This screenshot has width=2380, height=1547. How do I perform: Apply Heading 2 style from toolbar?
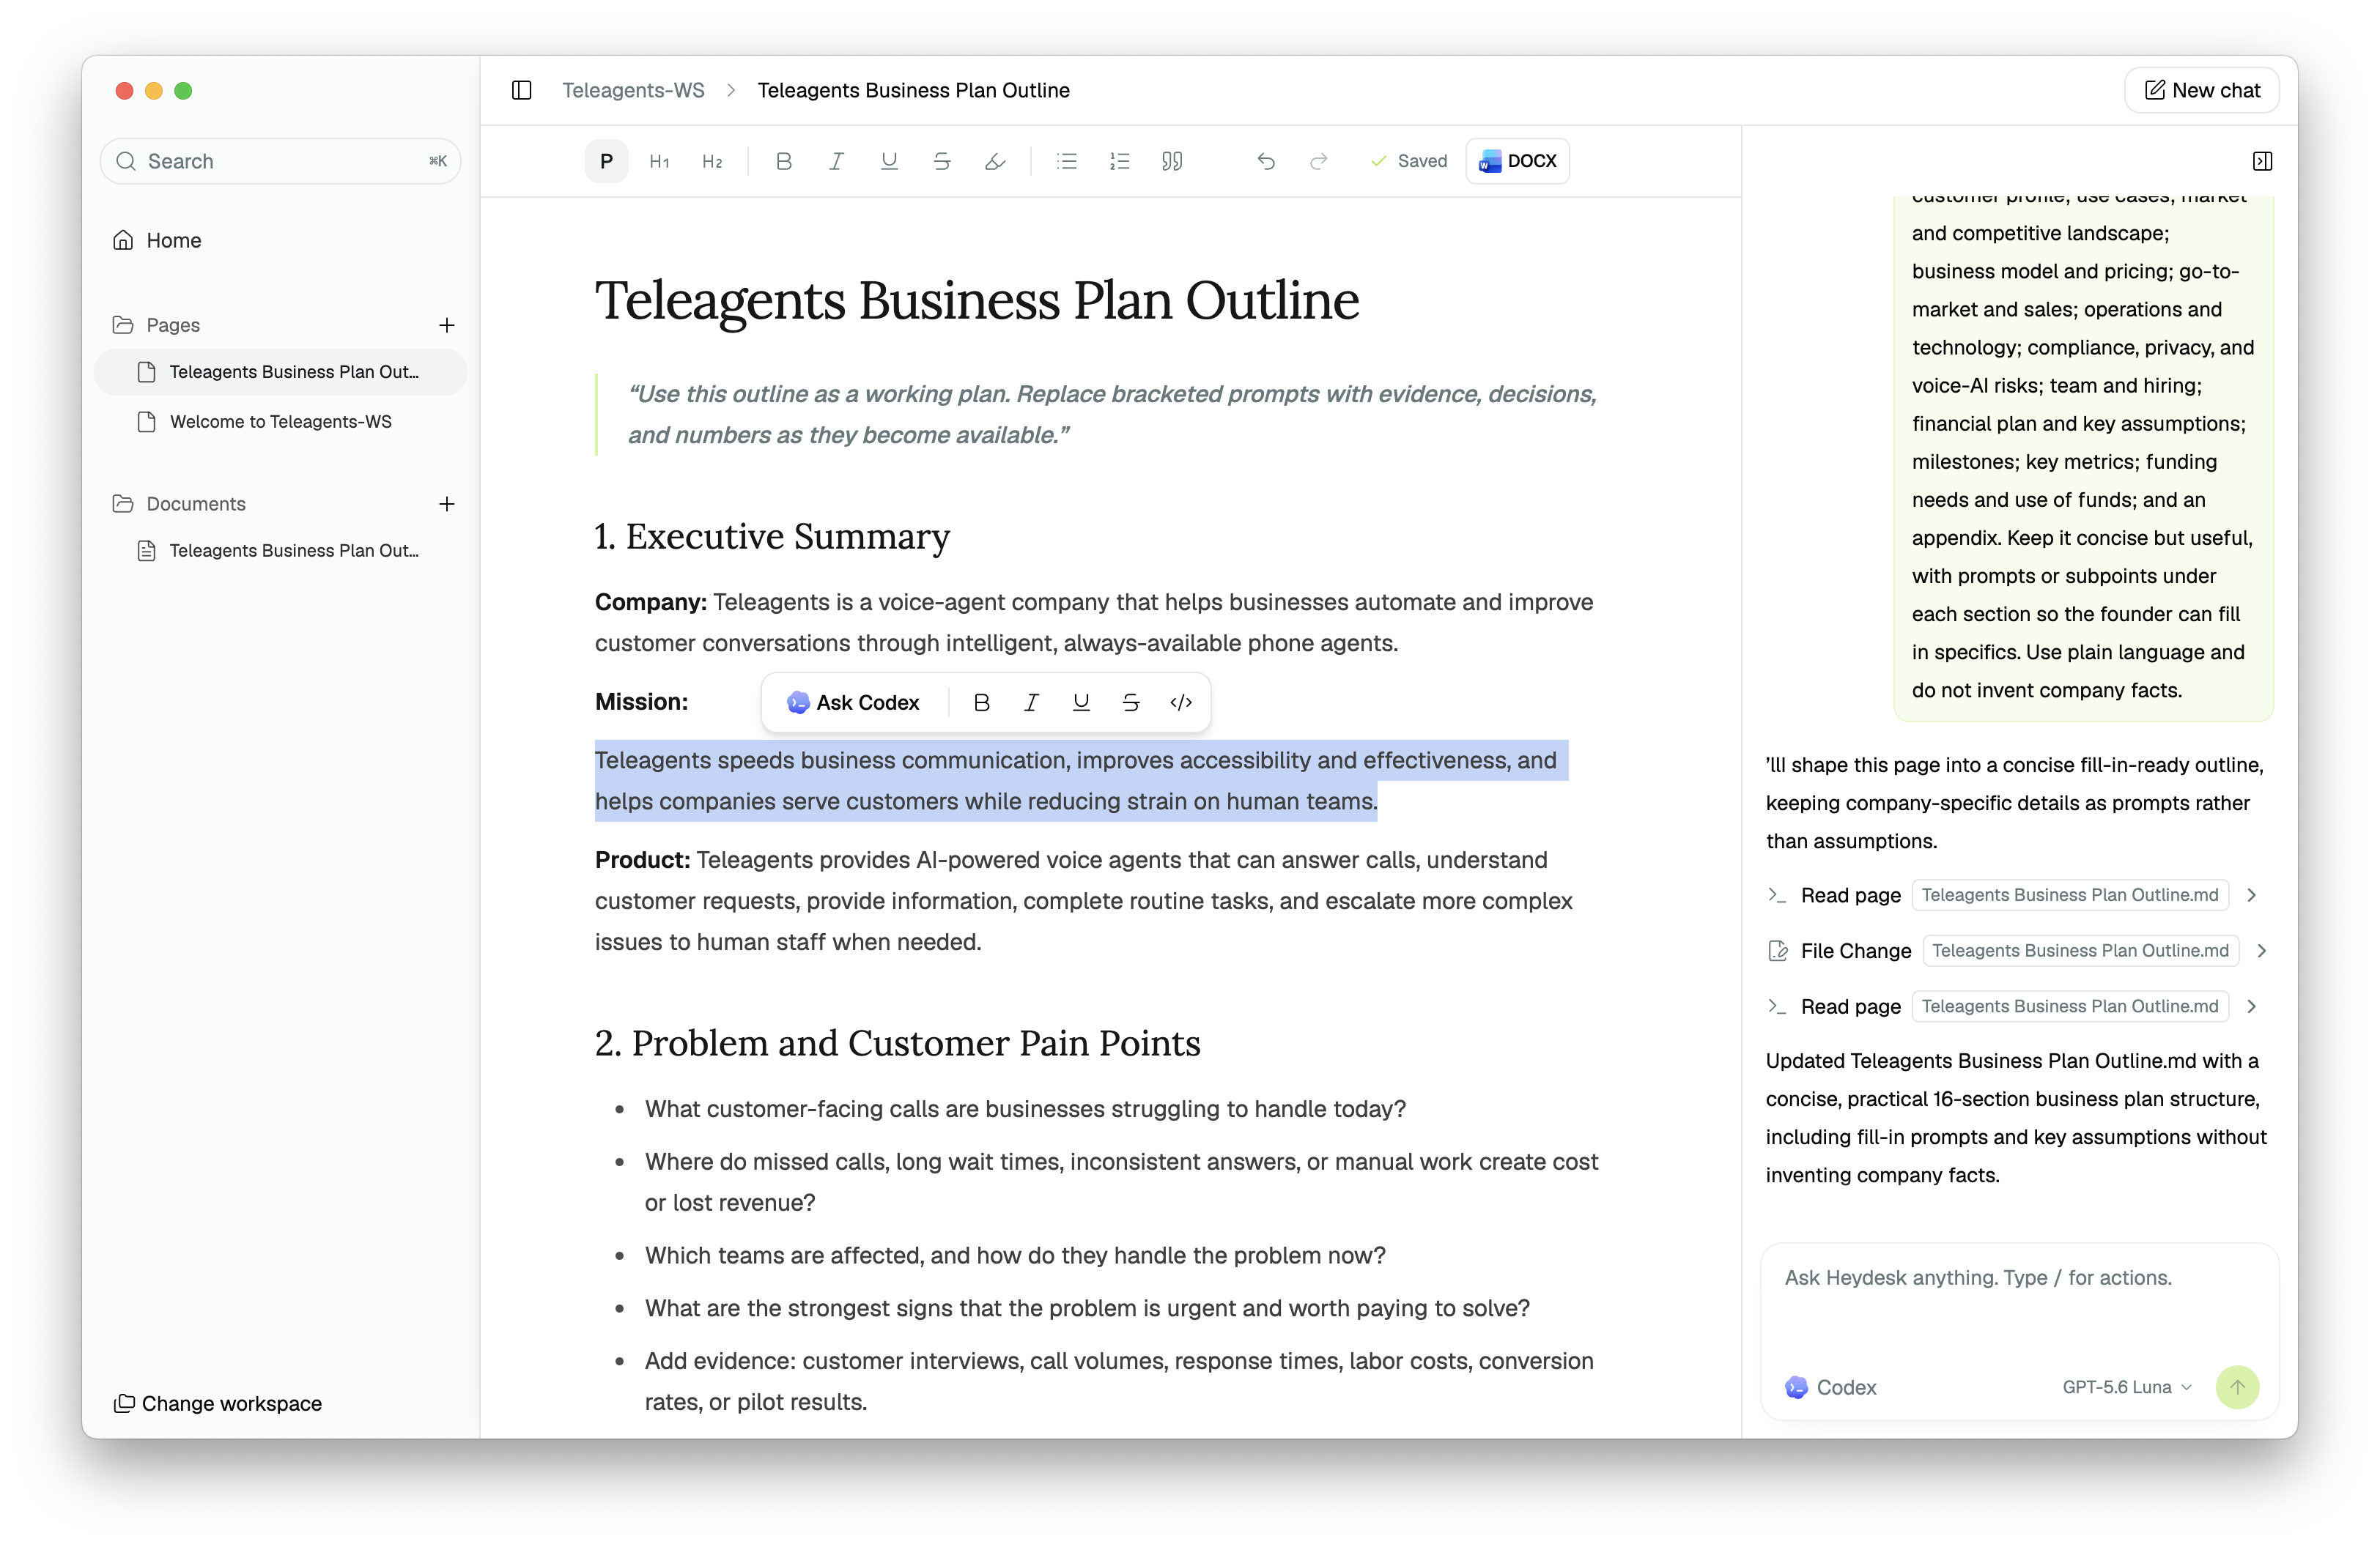pyautogui.click(x=712, y=161)
